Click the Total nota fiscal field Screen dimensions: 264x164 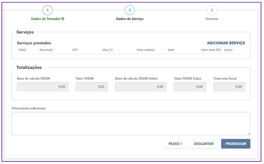tap(229, 87)
